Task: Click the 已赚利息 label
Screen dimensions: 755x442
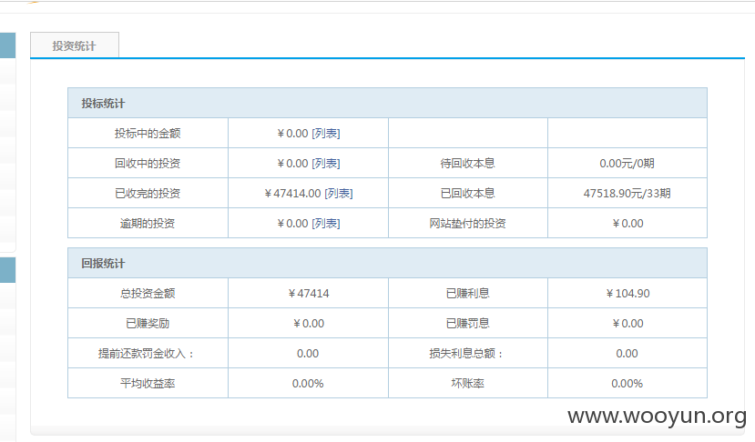Action: 467,294
